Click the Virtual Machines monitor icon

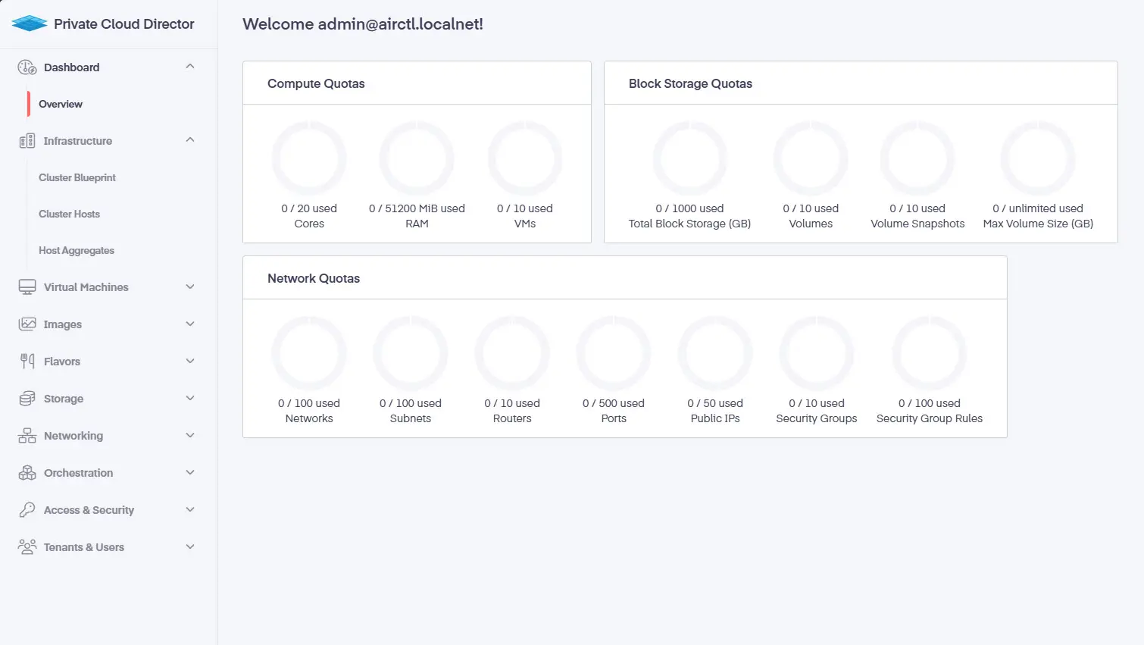(x=27, y=287)
